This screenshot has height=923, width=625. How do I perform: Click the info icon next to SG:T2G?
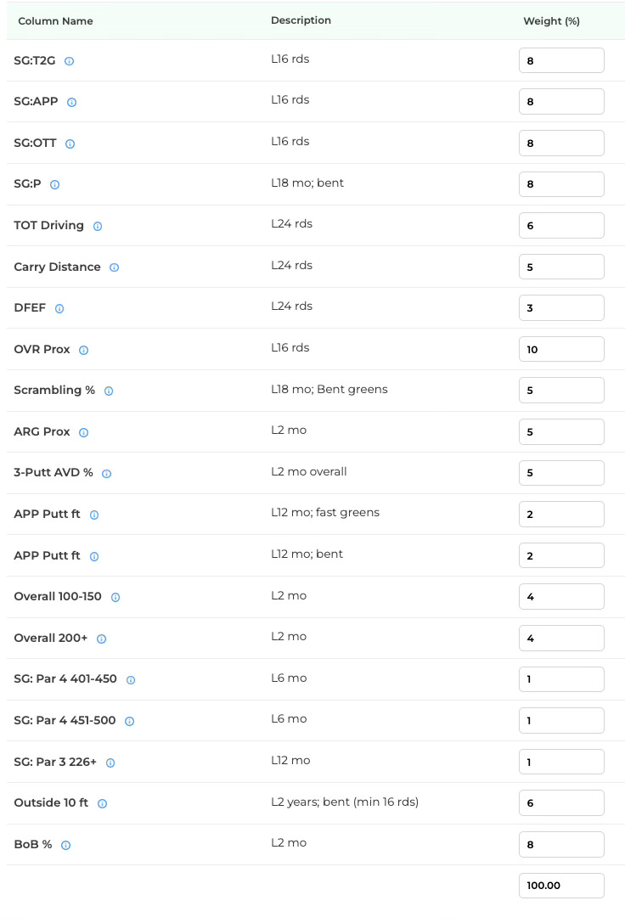click(x=70, y=61)
